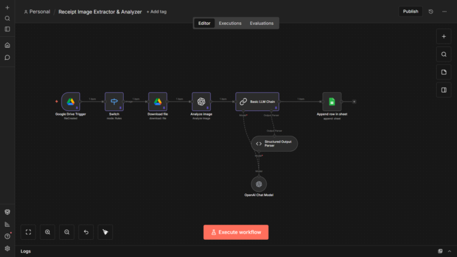Click the Structured Output Parser node

tap(274, 143)
